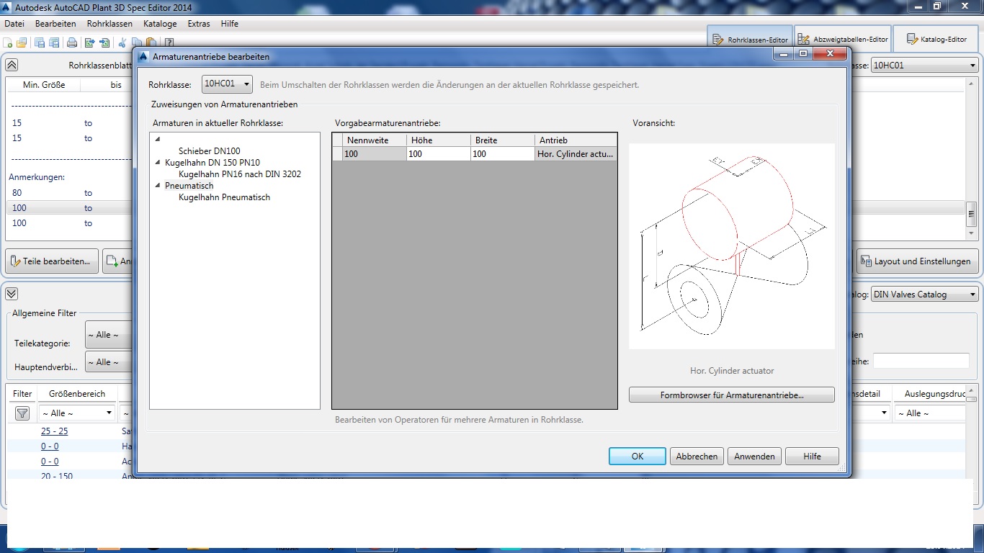This screenshot has width=984, height=553.
Task: Open the Bearbeiten menu
Action: [x=55, y=24]
